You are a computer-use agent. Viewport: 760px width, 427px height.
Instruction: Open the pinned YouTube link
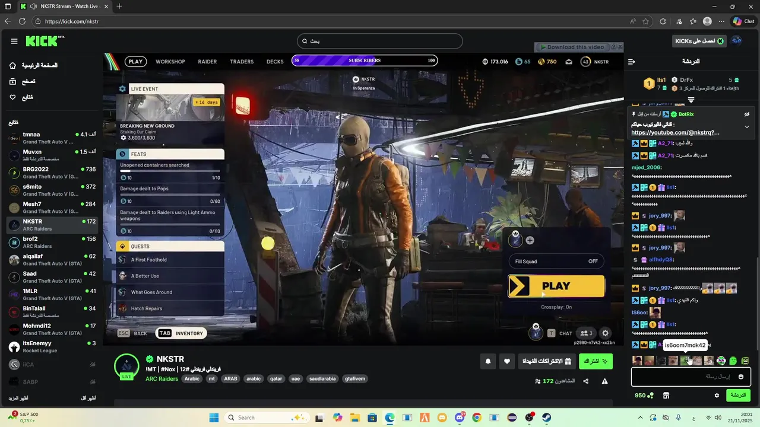coord(675,133)
